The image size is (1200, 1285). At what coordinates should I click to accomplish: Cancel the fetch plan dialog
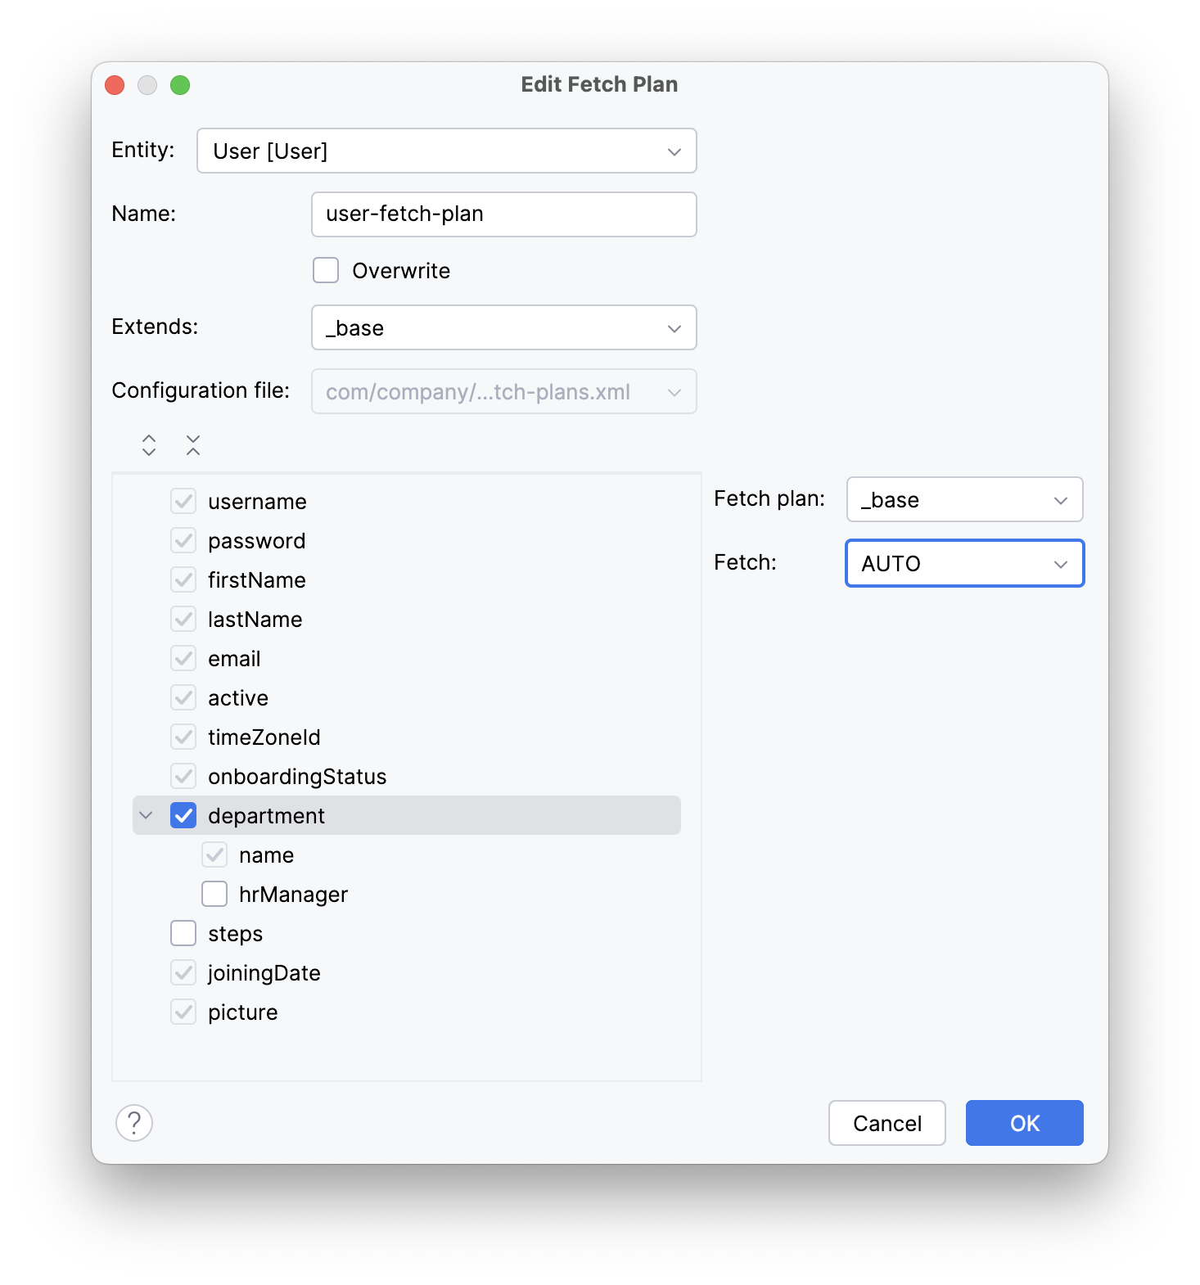coord(886,1123)
